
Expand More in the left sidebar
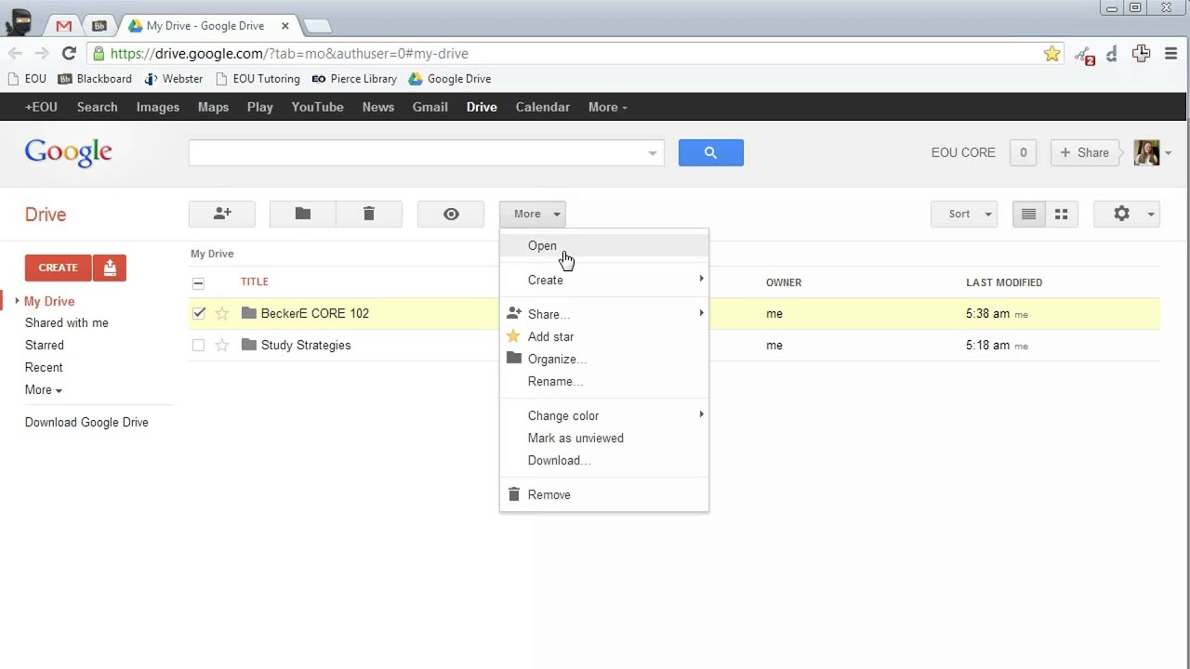[x=44, y=390]
